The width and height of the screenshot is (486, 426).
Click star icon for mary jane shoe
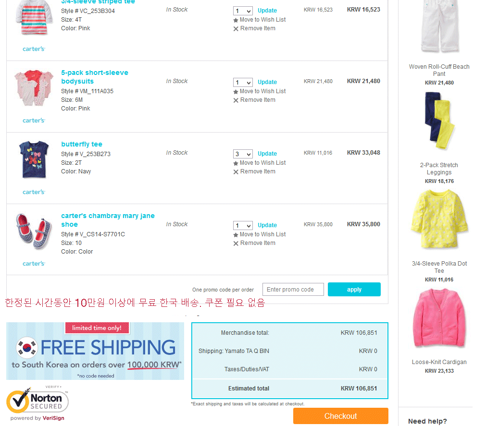tap(236, 235)
